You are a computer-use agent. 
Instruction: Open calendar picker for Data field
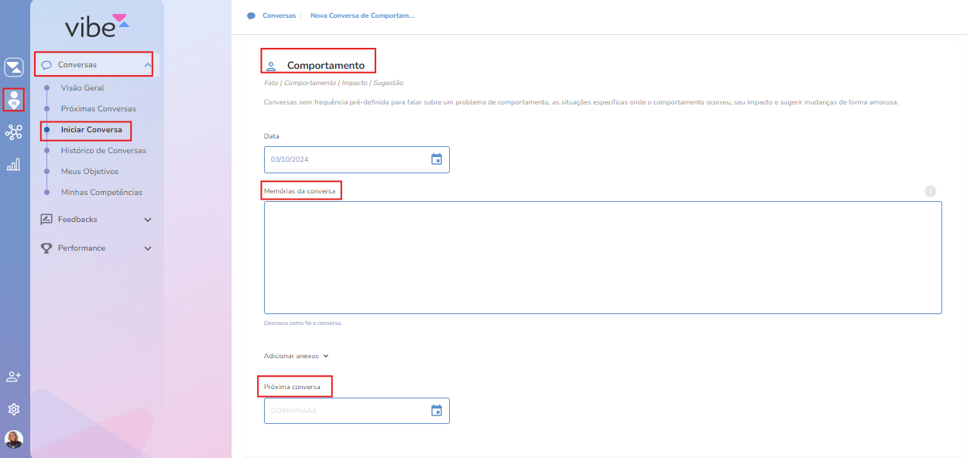(x=437, y=159)
